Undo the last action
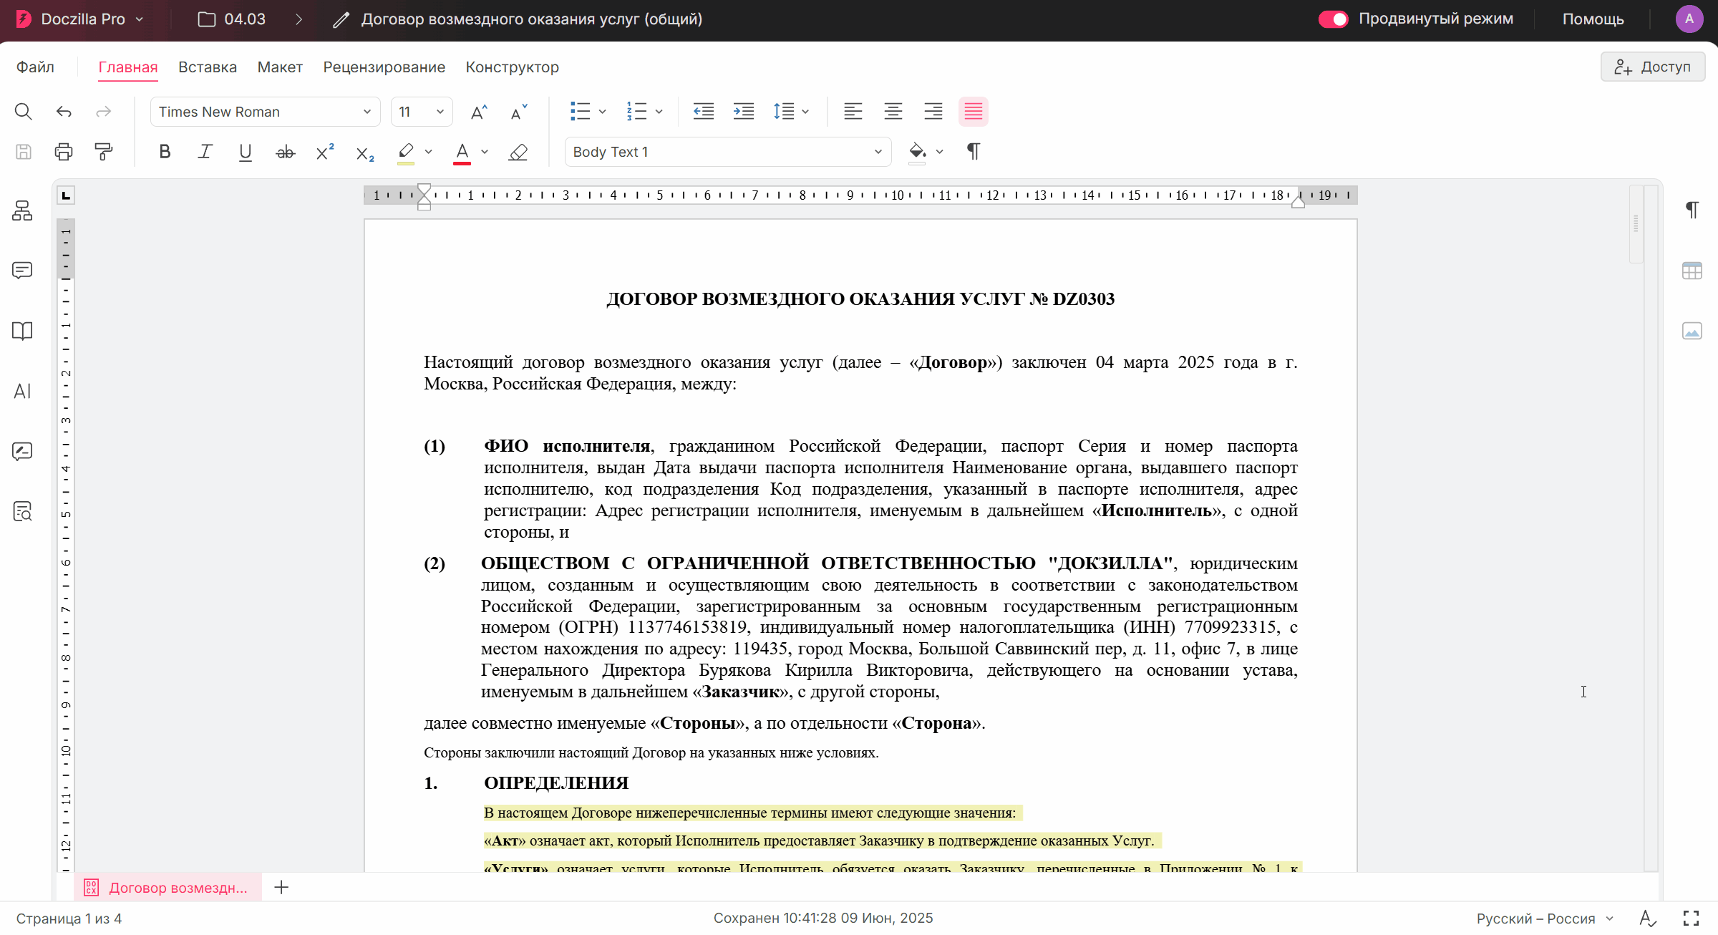The image size is (1718, 935). pos(64,112)
